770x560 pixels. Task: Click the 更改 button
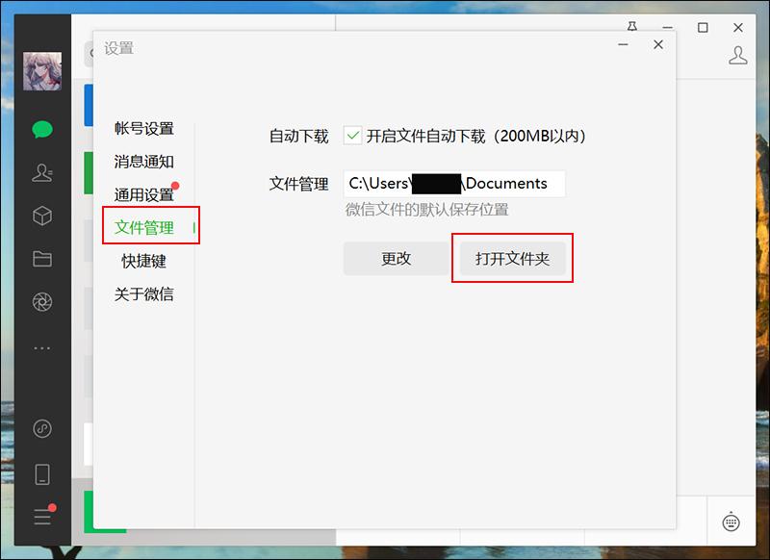(396, 259)
